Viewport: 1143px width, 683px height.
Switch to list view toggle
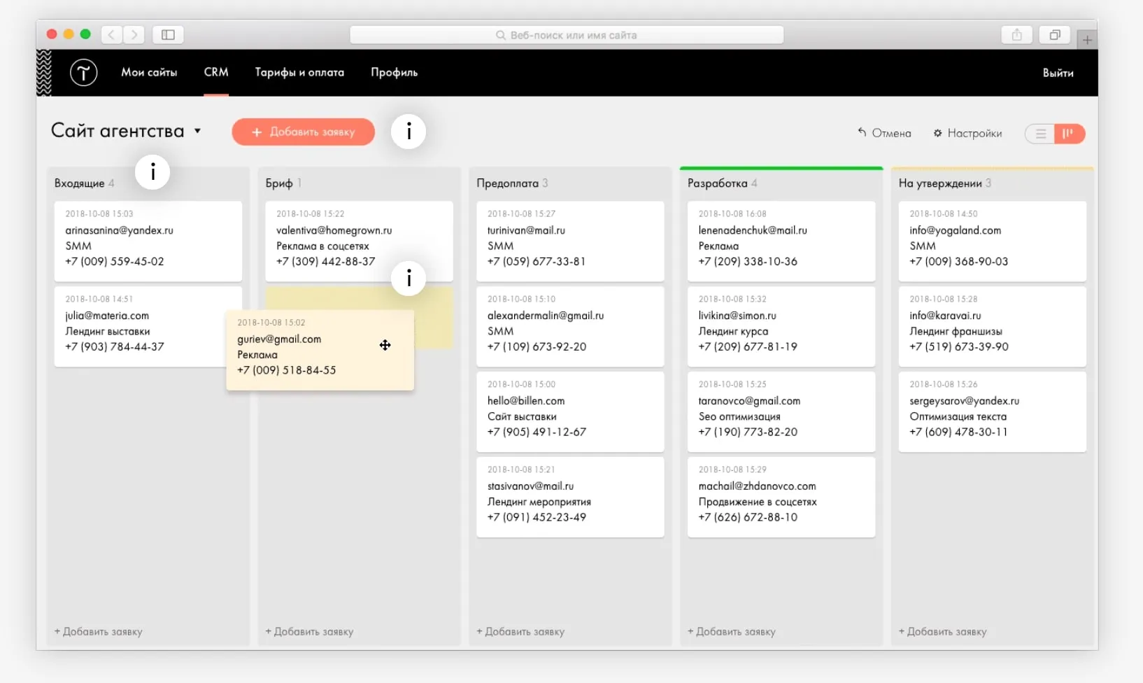point(1041,134)
